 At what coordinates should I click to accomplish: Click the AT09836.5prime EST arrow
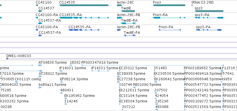40,65
